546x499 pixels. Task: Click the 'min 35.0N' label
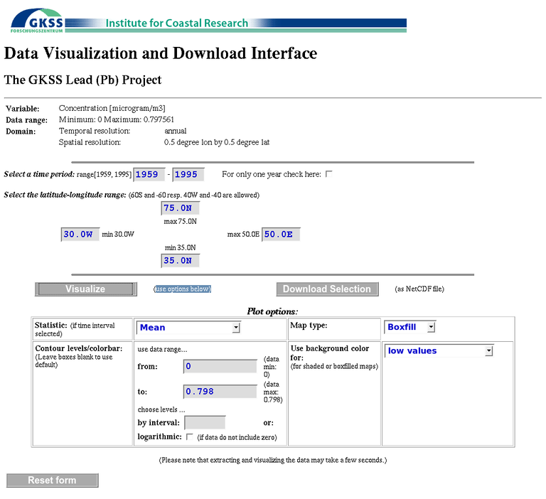point(181,247)
